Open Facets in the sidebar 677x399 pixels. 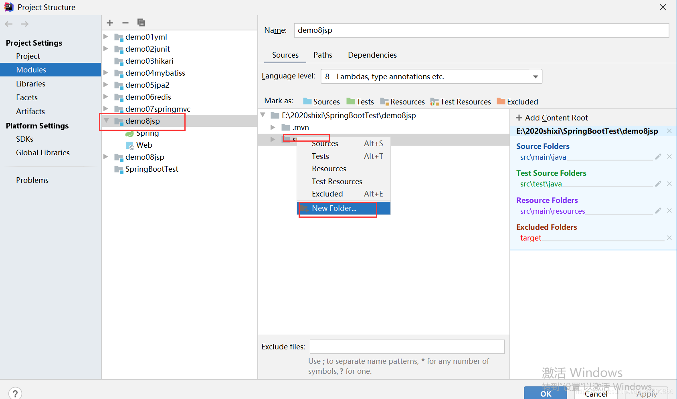(27, 97)
